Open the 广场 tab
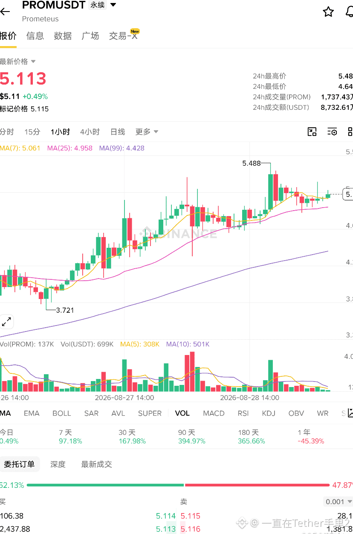Viewport: 353px width, 534px height. [90, 36]
